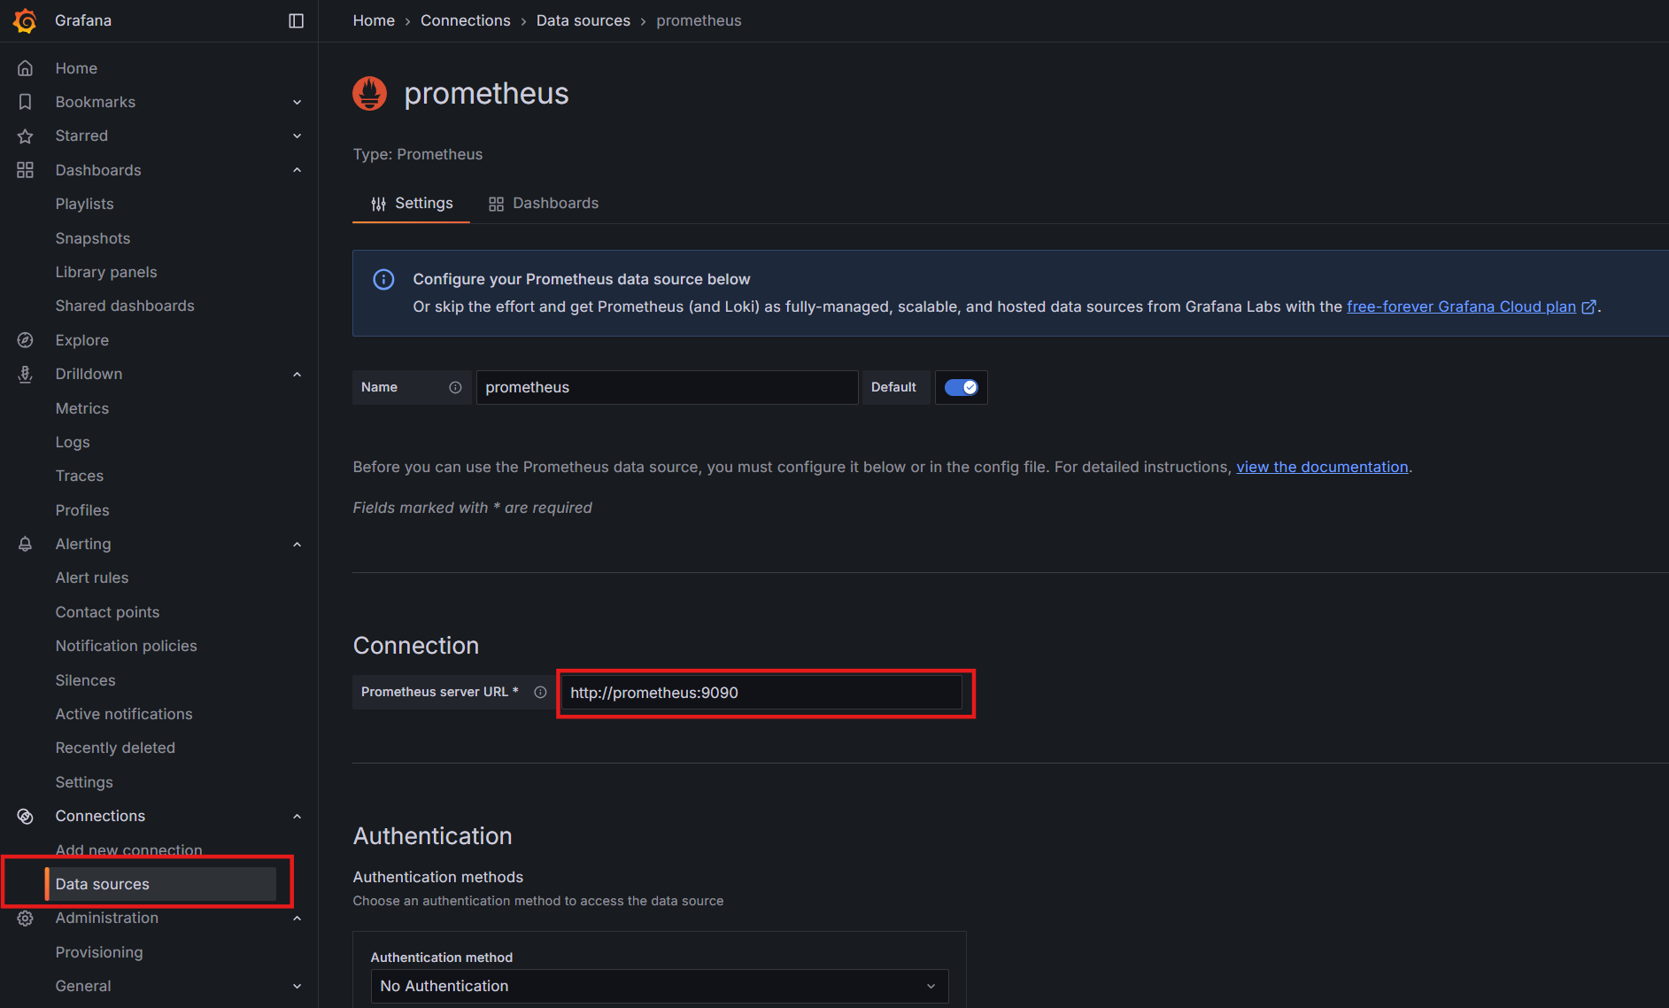Image resolution: width=1669 pixels, height=1008 pixels.
Task: Collapse the Connections section chevron
Action: 297,816
